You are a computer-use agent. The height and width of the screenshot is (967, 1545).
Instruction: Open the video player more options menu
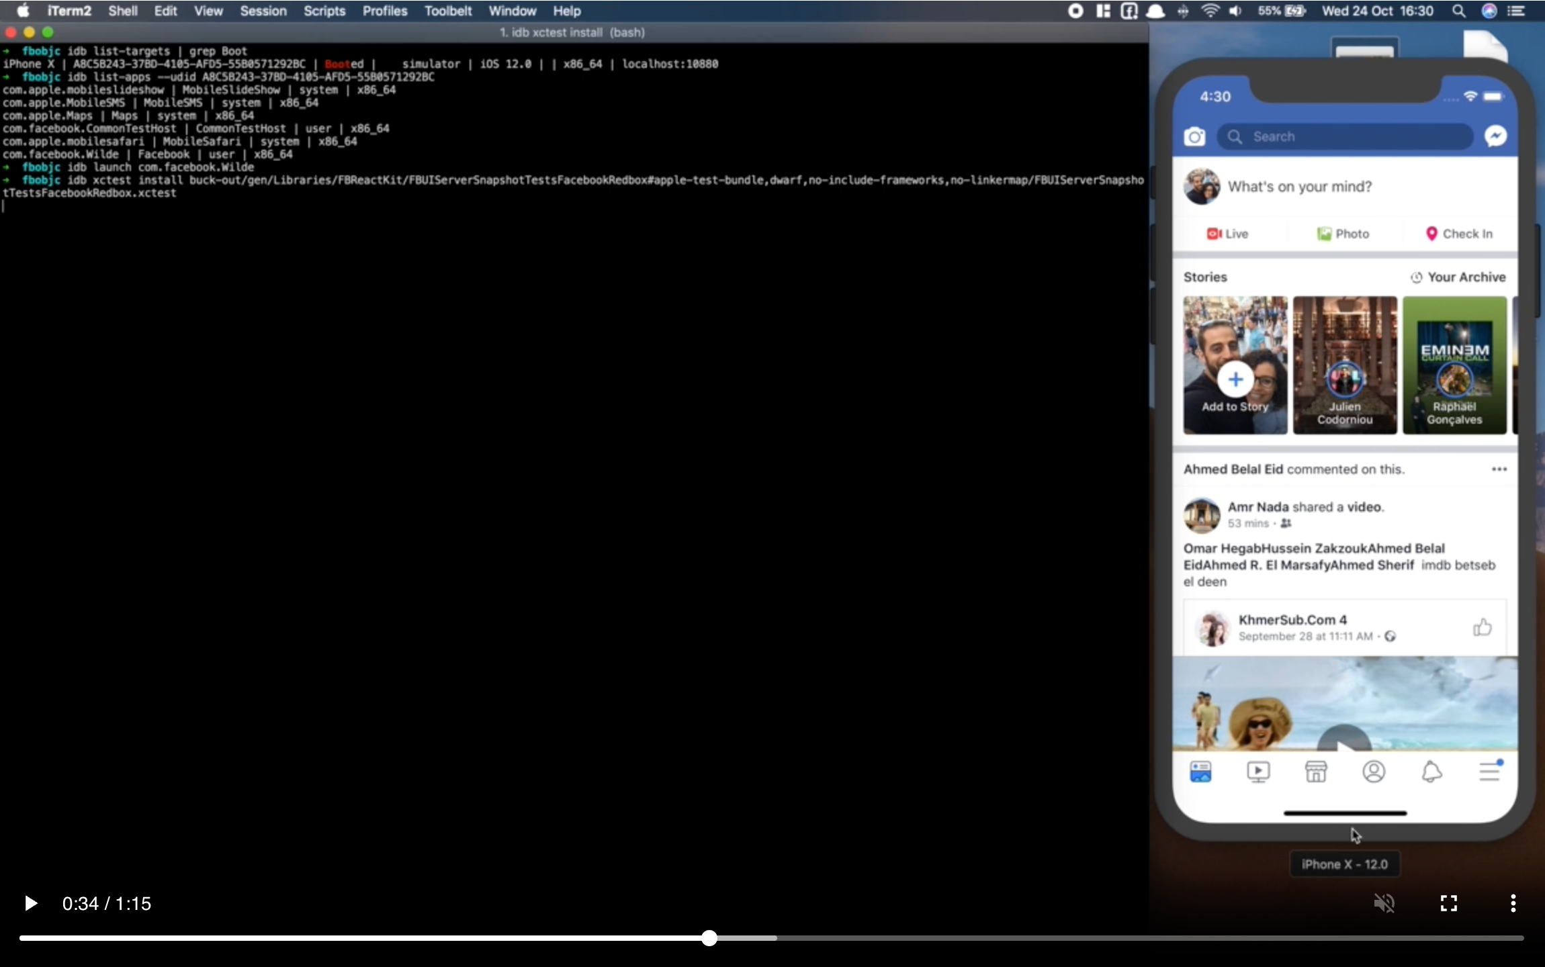click(x=1513, y=903)
